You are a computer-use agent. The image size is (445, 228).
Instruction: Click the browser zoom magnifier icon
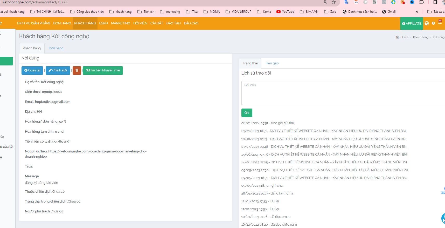click(x=325, y=2)
